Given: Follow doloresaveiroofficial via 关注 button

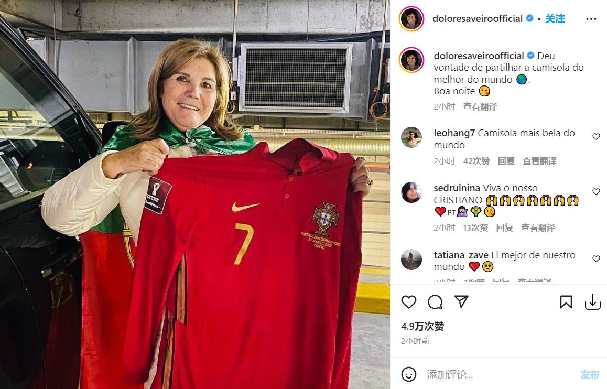Looking at the screenshot, I should pyautogui.click(x=555, y=18).
